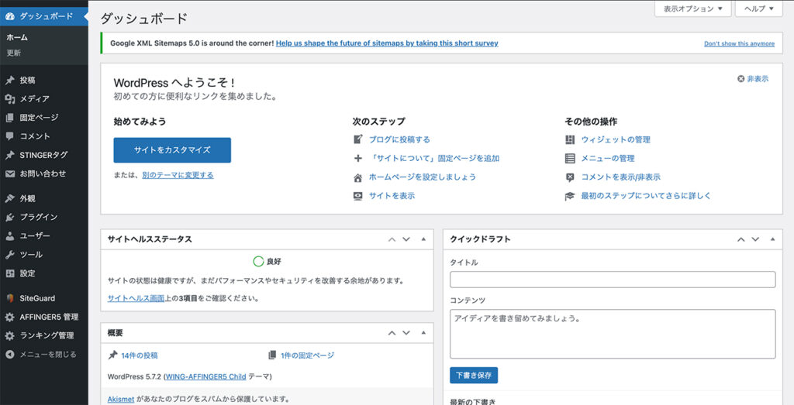794x405 pixels.
Task: Click the gear icon beside ランキング管理
Action: (x=9, y=336)
